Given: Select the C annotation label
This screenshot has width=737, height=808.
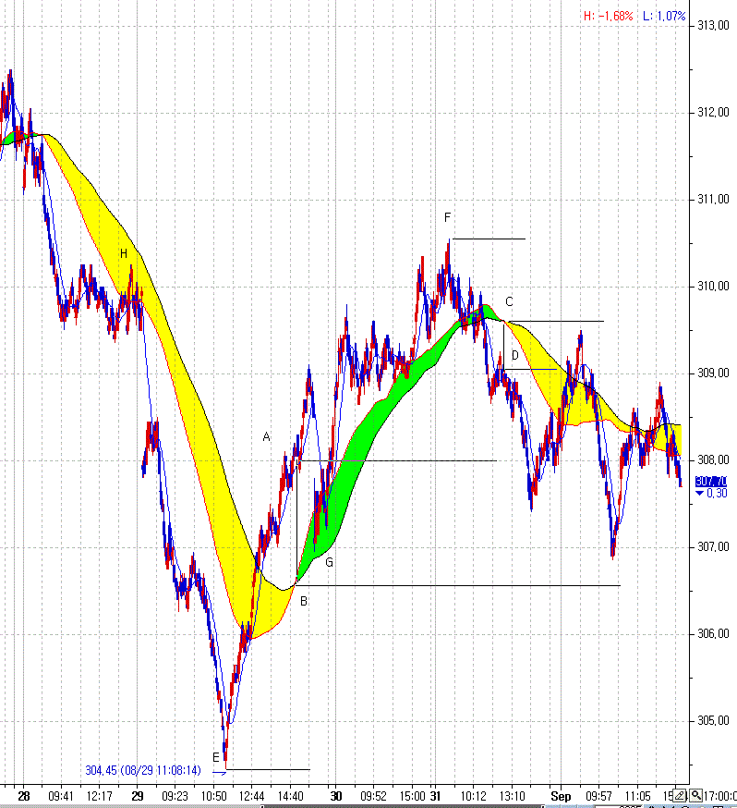Looking at the screenshot, I should [x=509, y=300].
